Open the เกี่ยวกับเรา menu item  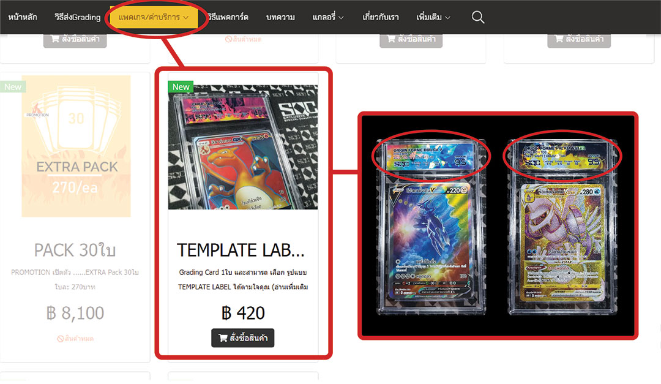[x=381, y=17]
